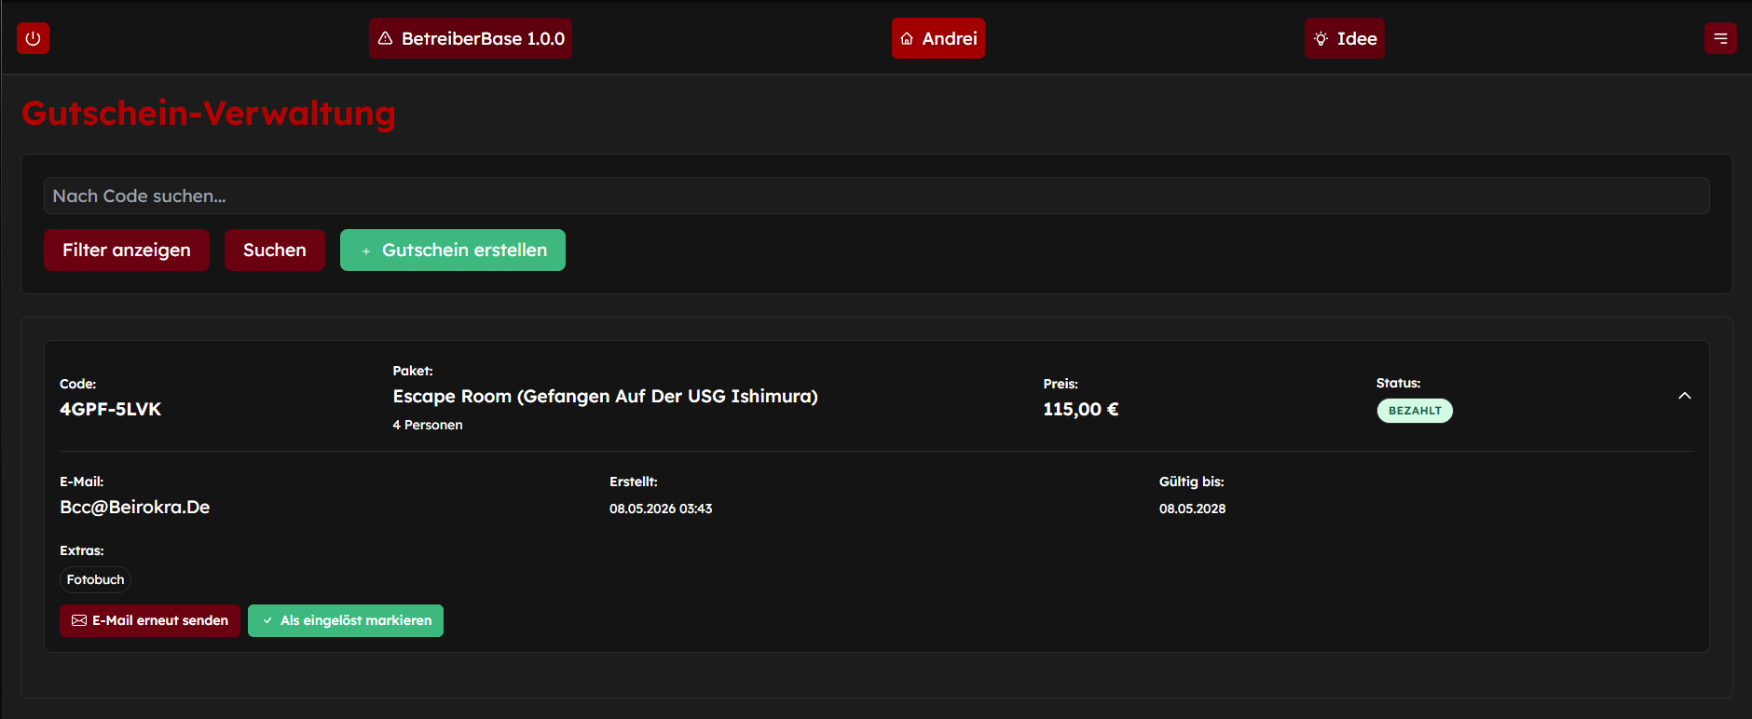Go to Andrei home button

(x=938, y=38)
